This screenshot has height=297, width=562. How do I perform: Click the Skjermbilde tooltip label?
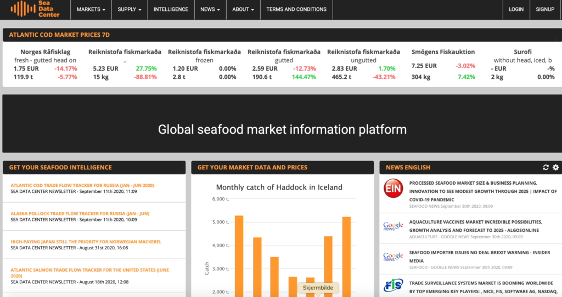[x=318, y=288]
